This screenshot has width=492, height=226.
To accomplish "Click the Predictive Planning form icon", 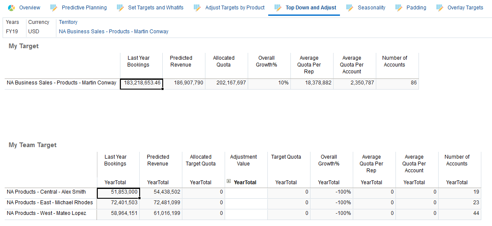I will [x=53, y=8].
